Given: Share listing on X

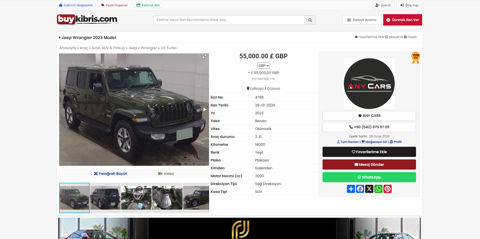Looking at the screenshot, I should [369, 189].
